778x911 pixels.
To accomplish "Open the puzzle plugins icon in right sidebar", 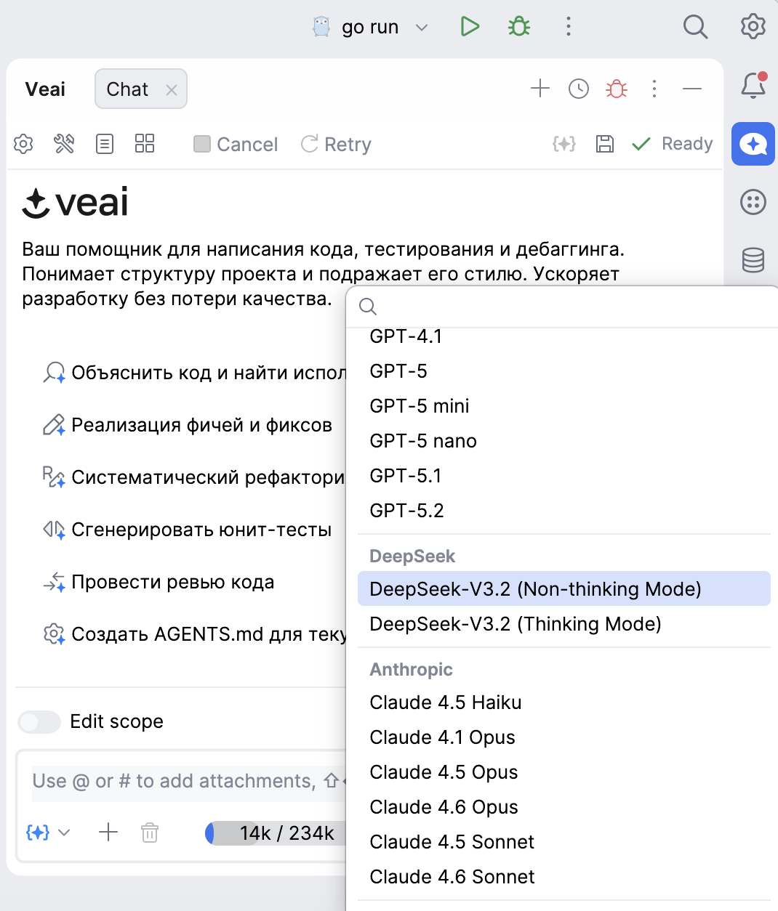I will coord(753,203).
